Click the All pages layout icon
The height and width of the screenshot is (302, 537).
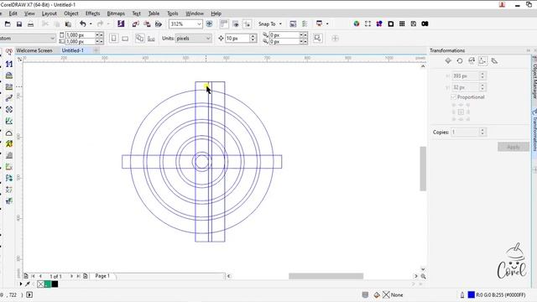140,39
